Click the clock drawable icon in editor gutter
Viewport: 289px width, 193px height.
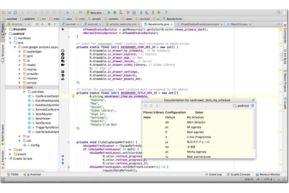(63, 51)
